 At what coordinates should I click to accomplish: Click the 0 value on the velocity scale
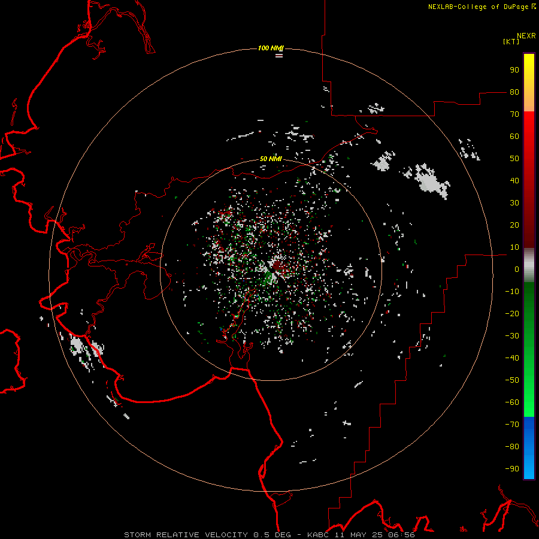517,269
